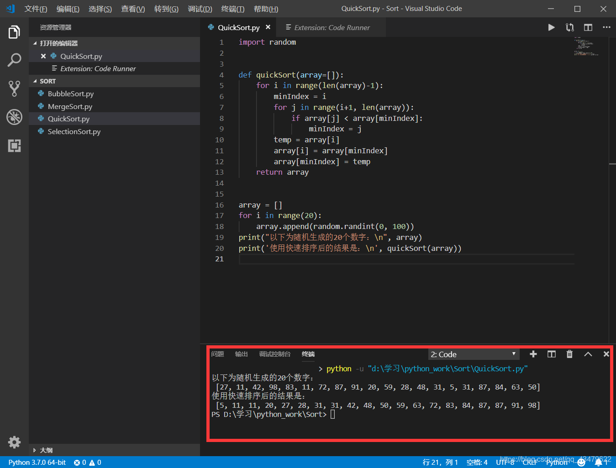Open the '2: Code' terminal dropdown
The width and height of the screenshot is (616, 468).
pos(473,354)
